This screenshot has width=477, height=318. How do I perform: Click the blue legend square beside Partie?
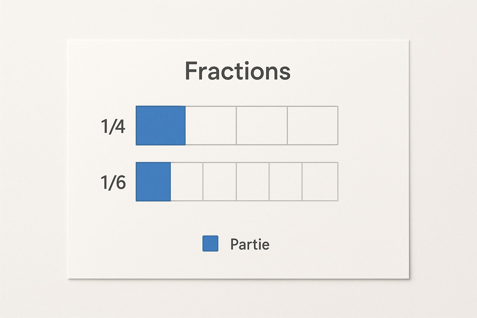[x=210, y=243]
